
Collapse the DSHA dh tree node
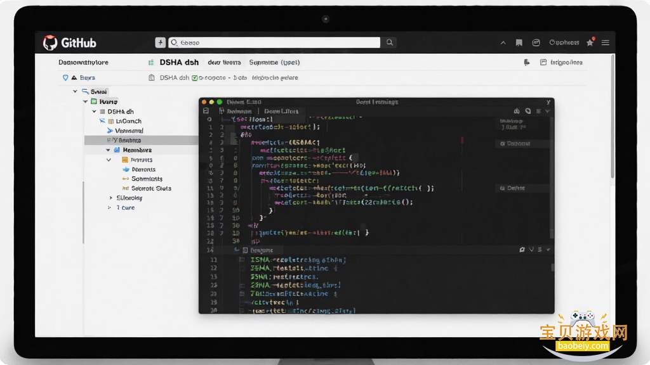point(94,112)
